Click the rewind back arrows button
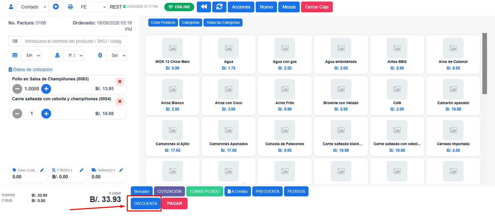This screenshot has height=217, width=495. pos(204,7)
